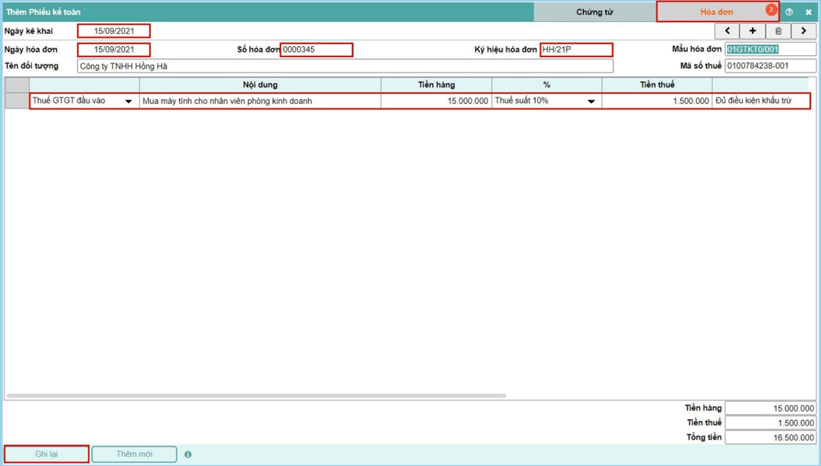Go to the next invoice record arrow
The width and height of the screenshot is (821, 466).
click(804, 31)
